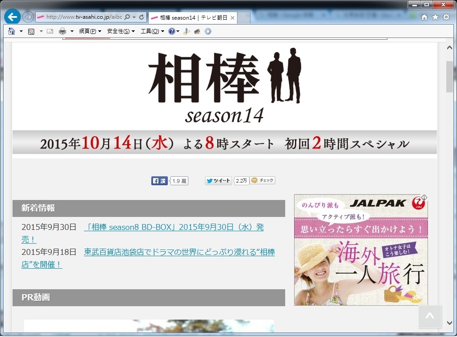
Task: Click the 2015年9月30日 news date
Action: [49, 227]
